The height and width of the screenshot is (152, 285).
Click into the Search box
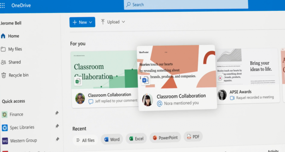tap(186, 4)
